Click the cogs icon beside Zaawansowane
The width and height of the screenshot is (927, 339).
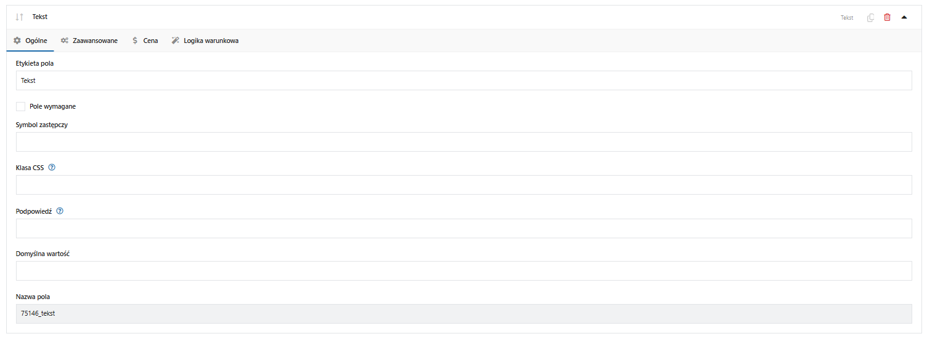(65, 41)
